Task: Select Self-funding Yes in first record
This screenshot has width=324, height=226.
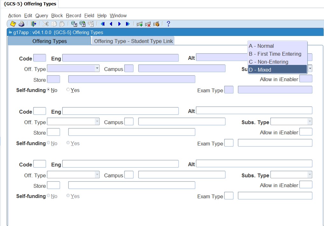Action: [68, 90]
